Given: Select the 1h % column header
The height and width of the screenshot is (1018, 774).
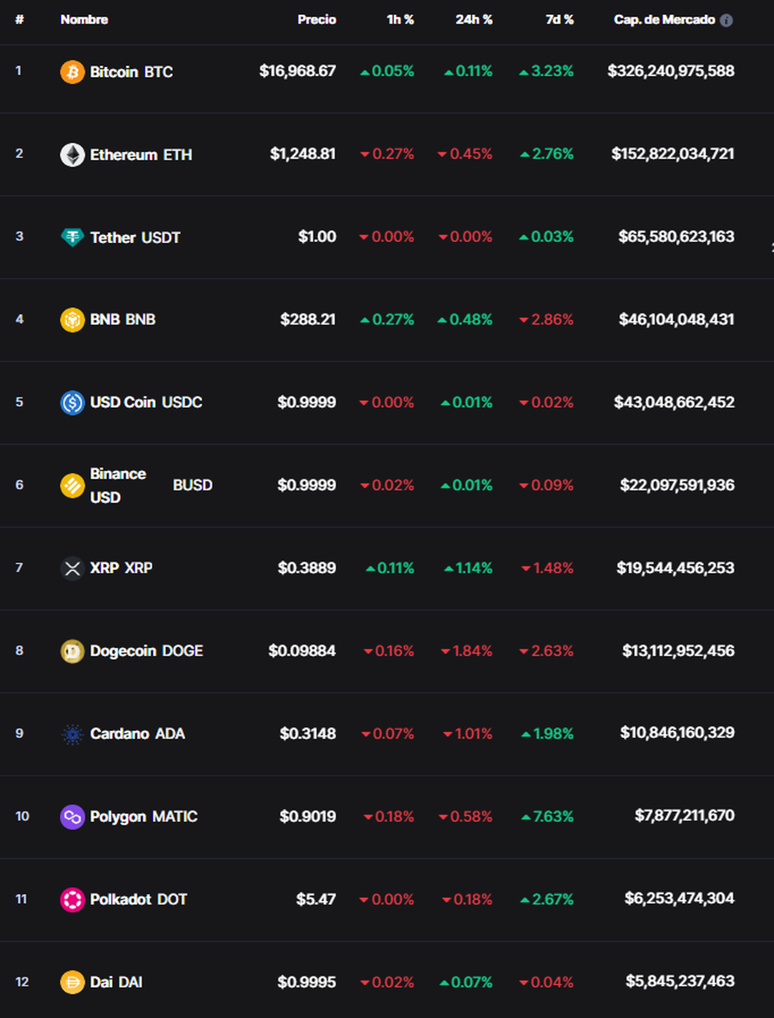Looking at the screenshot, I should click(400, 19).
